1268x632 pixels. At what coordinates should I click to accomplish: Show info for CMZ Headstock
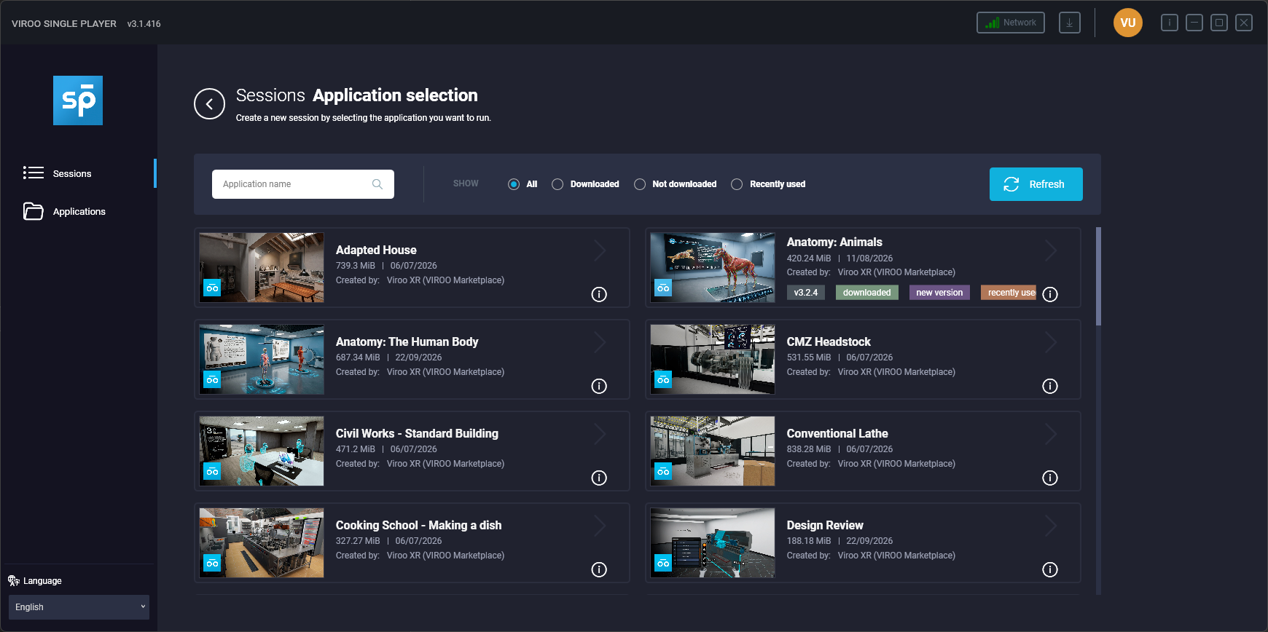[x=1050, y=386]
